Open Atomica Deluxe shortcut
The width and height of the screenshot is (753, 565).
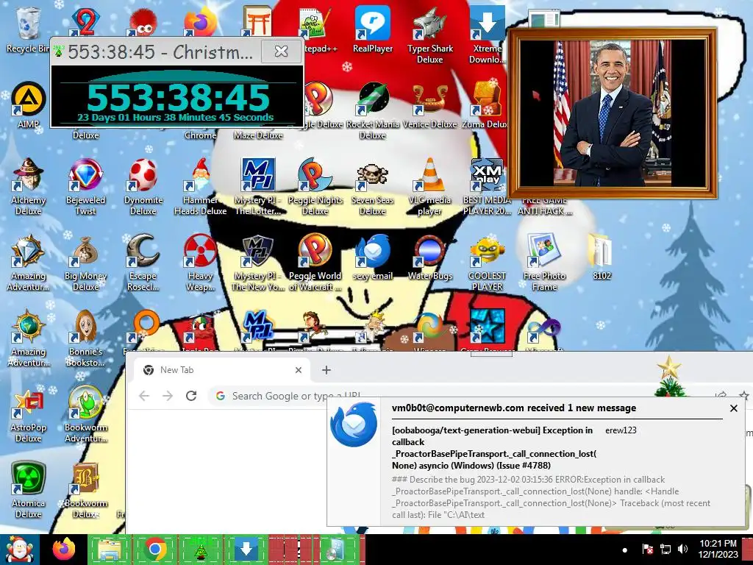(29, 490)
